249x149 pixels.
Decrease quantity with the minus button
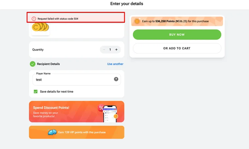tap(104, 49)
